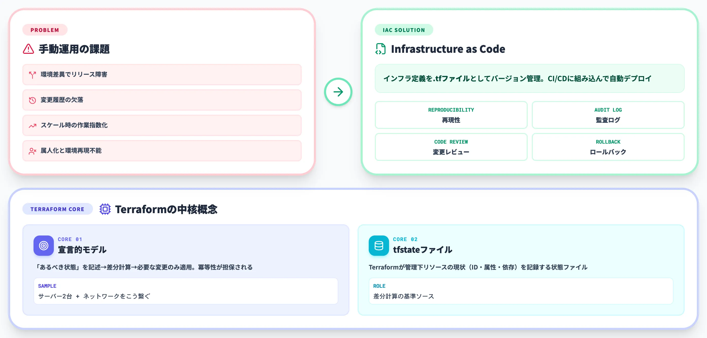The image size is (707, 338).
Task: Click the Infrastructure as Code heading
Action: pos(448,49)
